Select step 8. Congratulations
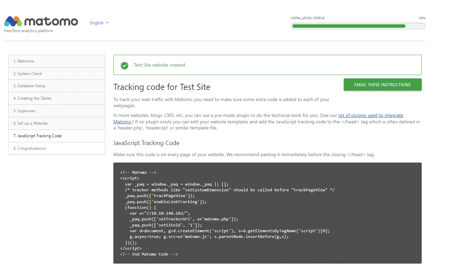Viewport: 476px width, 268px height. coord(57,148)
